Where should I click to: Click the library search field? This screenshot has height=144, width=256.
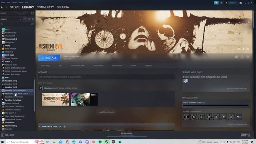tap(16, 24)
